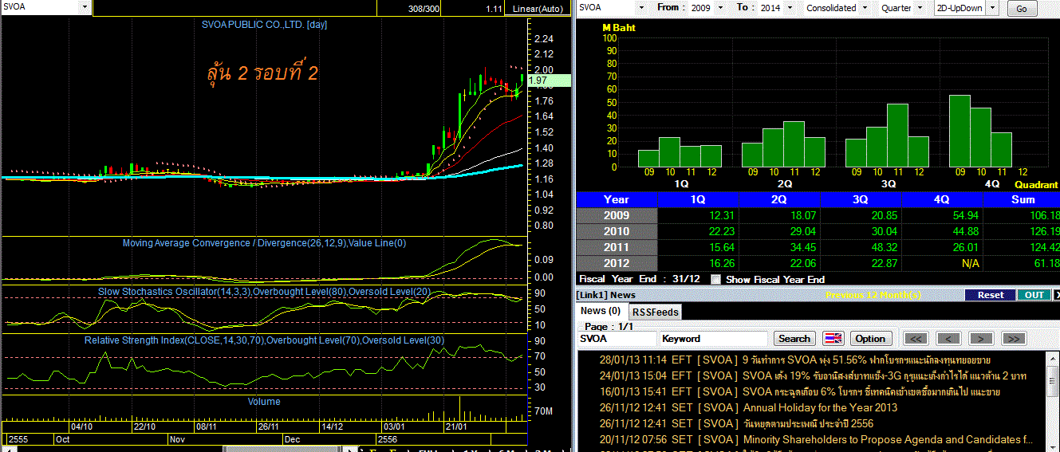
Task: Click the 1.97 current price tag on chart
Action: (549, 81)
